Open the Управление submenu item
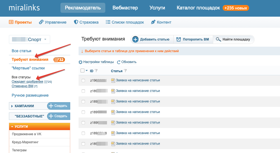 click(x=53, y=22)
